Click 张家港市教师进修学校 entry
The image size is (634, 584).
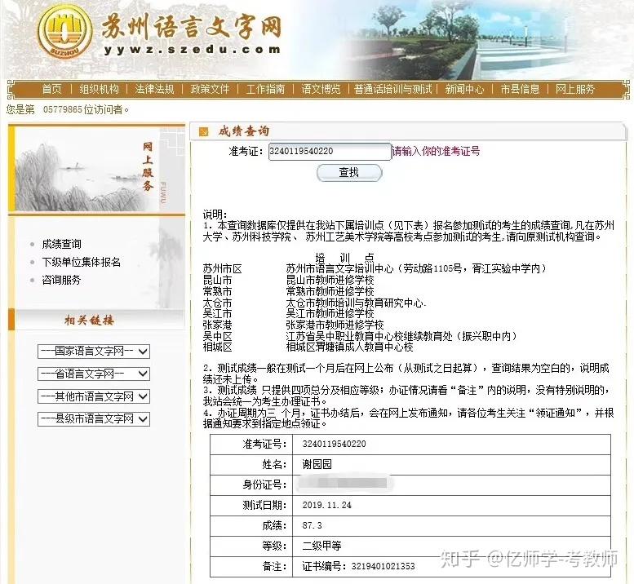335,325
